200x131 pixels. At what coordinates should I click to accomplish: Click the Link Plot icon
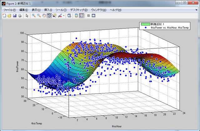click(x=69, y=16)
